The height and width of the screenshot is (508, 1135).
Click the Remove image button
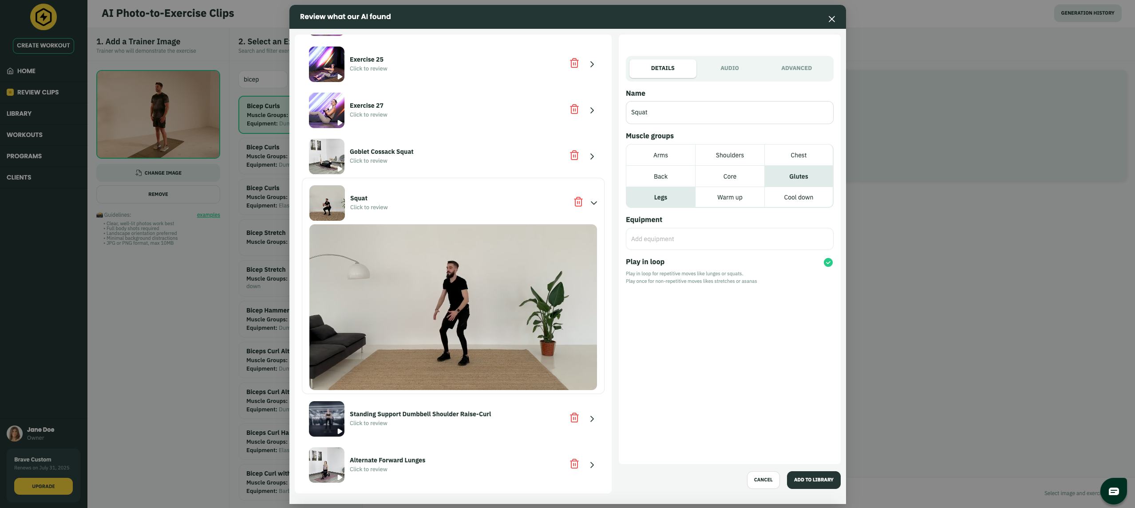158,194
